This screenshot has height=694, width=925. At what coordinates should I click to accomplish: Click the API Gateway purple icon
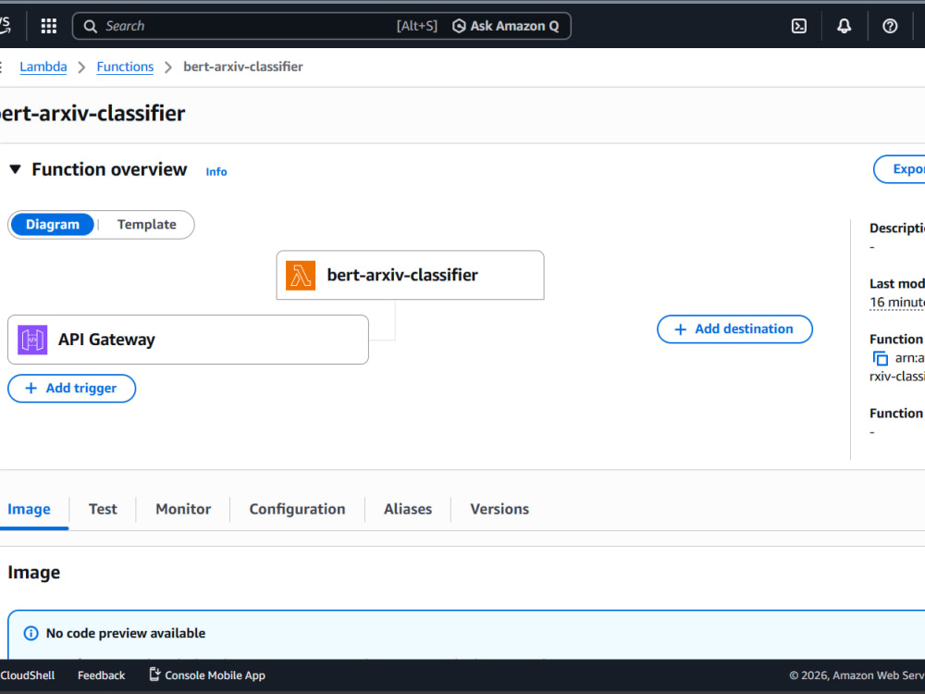[x=32, y=340]
